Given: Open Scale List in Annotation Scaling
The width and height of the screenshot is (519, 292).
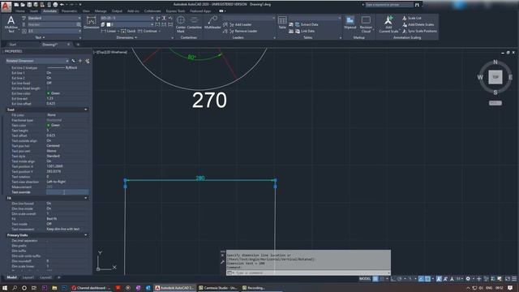Looking at the screenshot, I should 412,18.
